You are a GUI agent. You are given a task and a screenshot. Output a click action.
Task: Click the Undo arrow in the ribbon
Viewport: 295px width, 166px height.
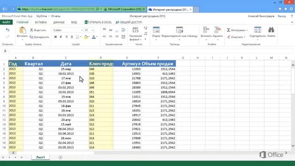click(x=7, y=30)
